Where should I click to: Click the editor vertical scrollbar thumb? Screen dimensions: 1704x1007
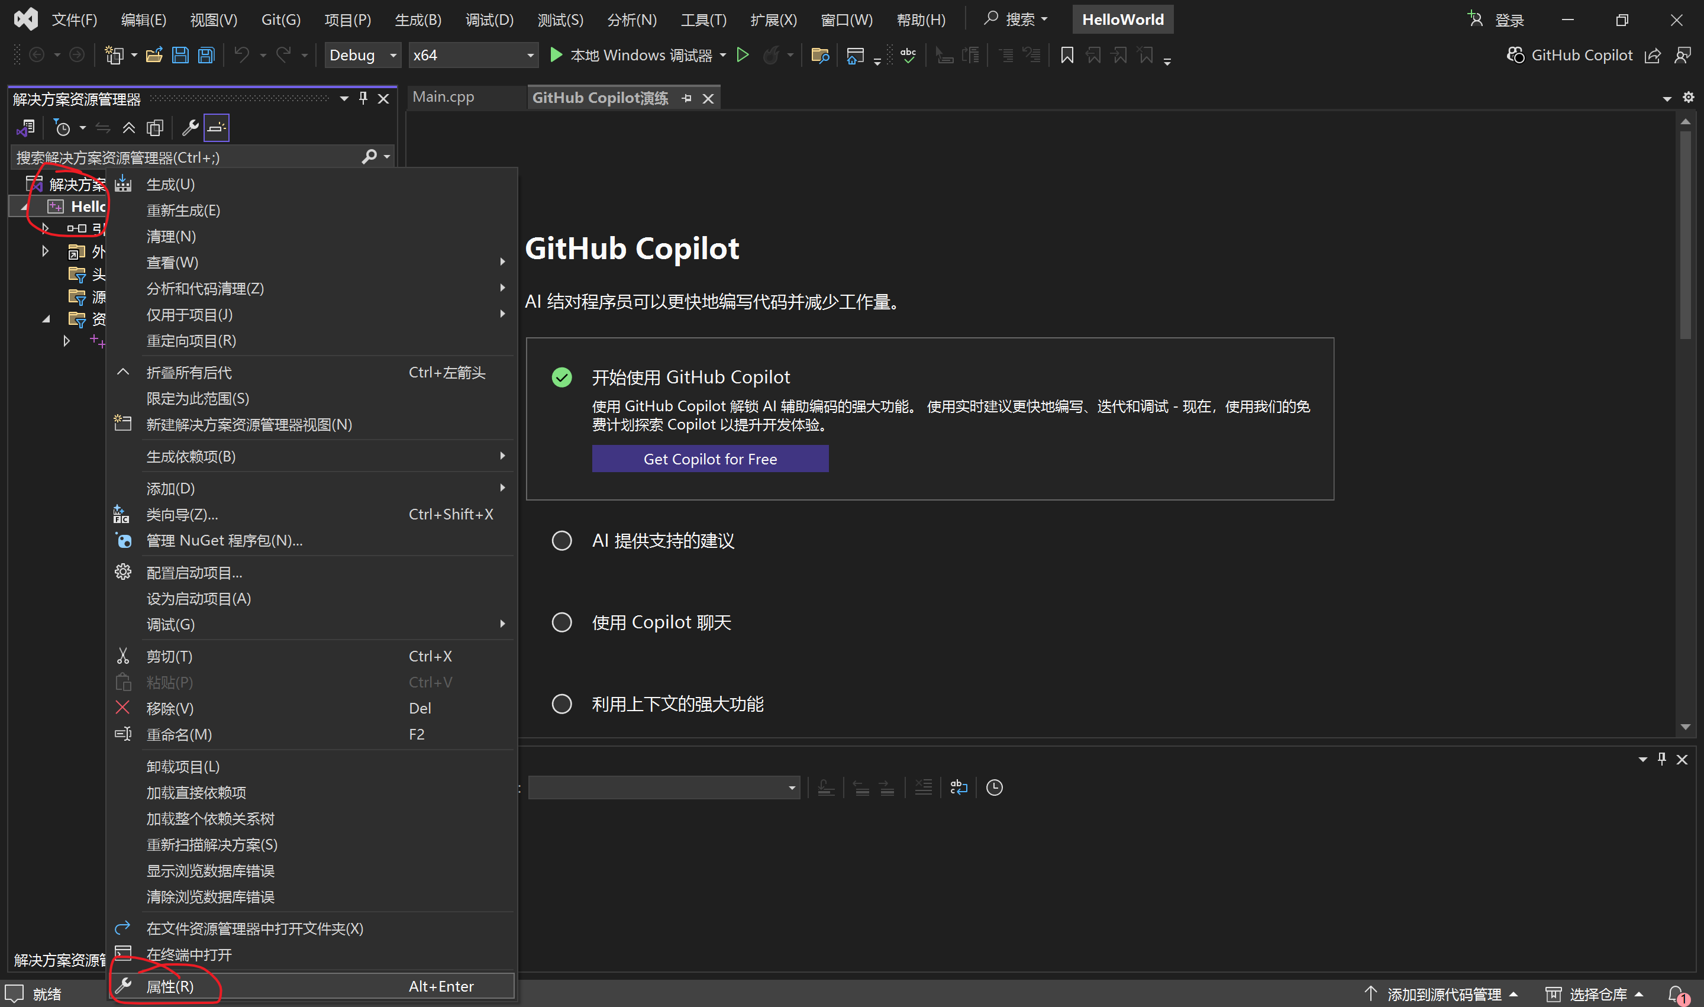1686,235
